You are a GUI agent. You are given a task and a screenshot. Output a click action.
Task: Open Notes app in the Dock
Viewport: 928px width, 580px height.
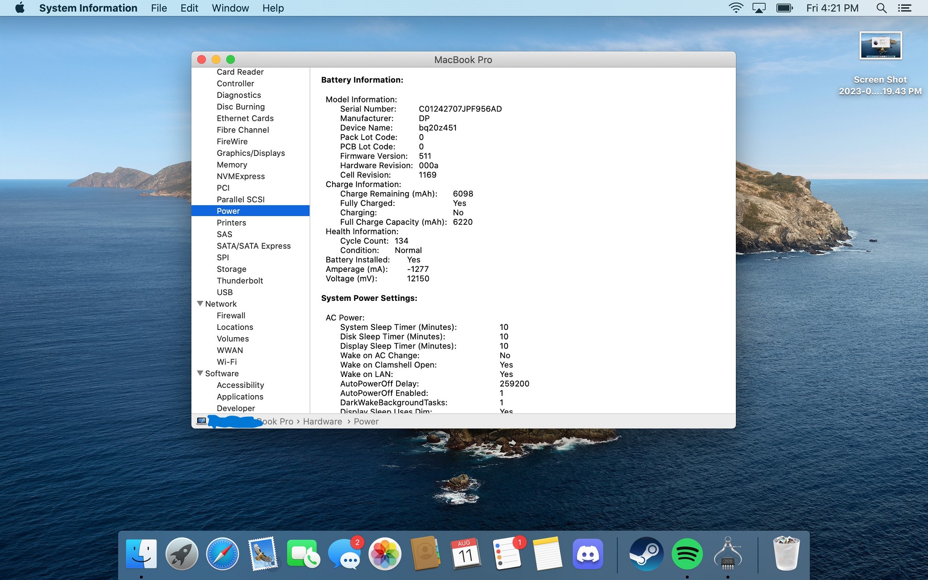(x=547, y=554)
